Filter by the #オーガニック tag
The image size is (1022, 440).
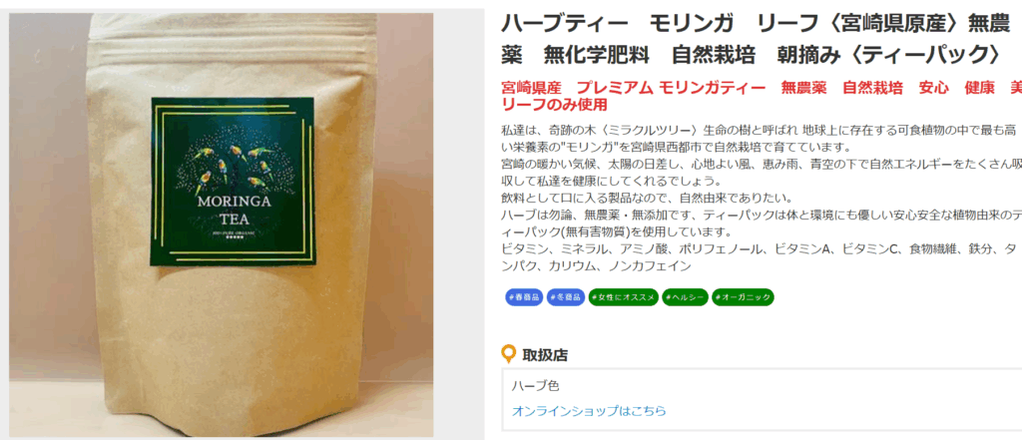click(x=743, y=297)
